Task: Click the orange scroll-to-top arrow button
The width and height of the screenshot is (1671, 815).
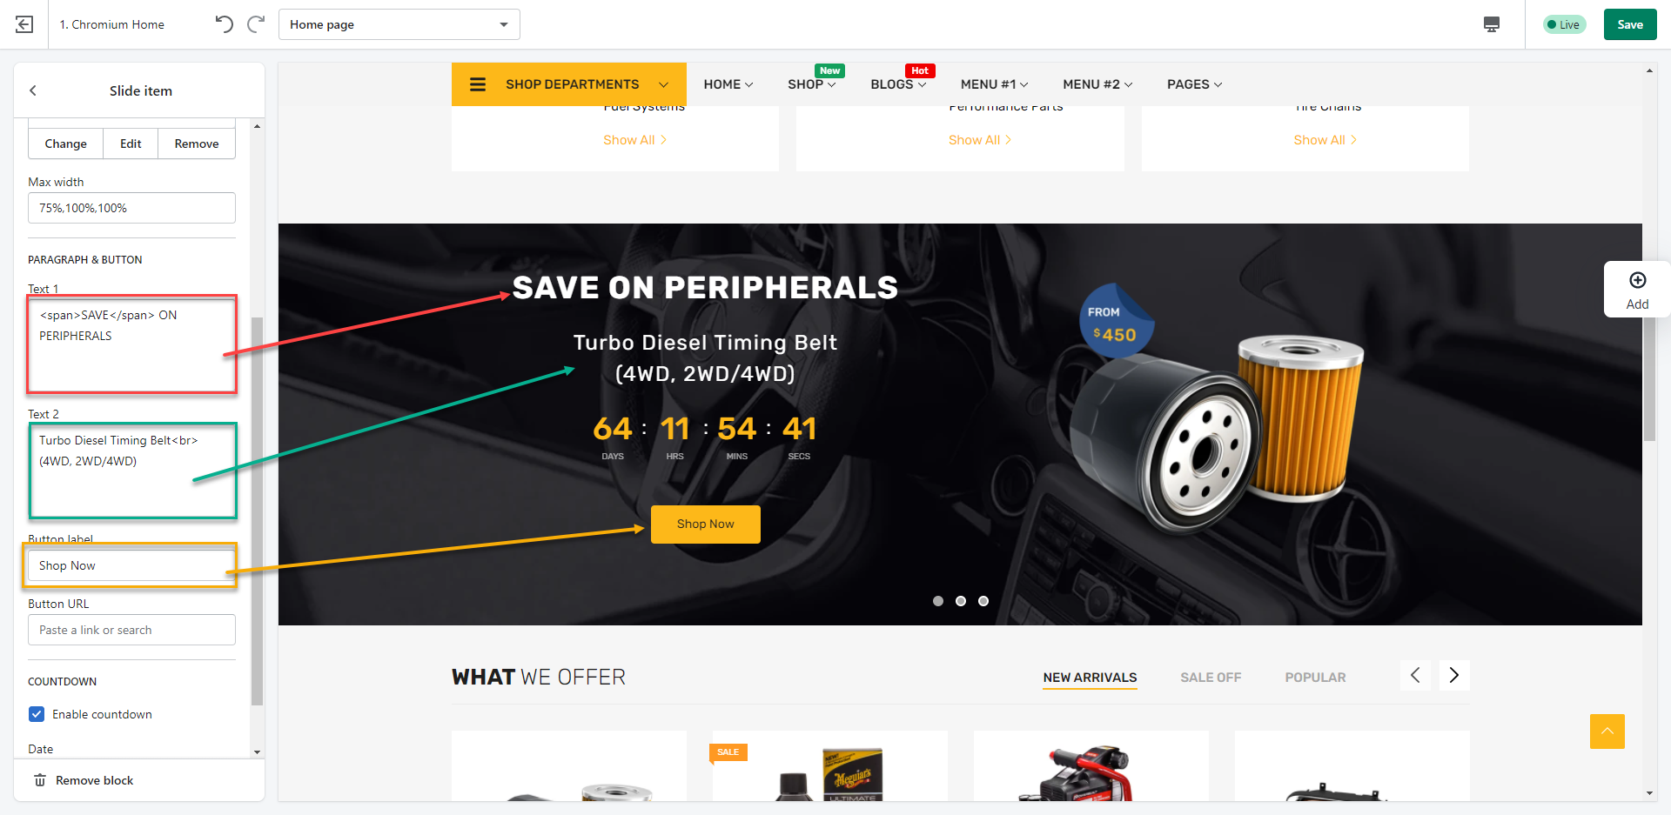Action: [x=1607, y=731]
